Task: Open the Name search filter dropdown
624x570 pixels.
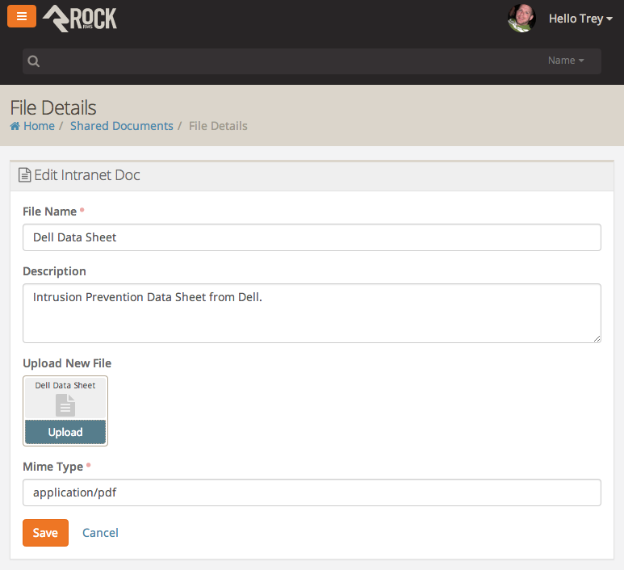Action: pyautogui.click(x=565, y=61)
